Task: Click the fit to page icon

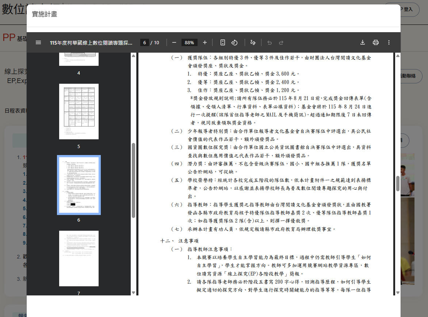Action: [223, 42]
